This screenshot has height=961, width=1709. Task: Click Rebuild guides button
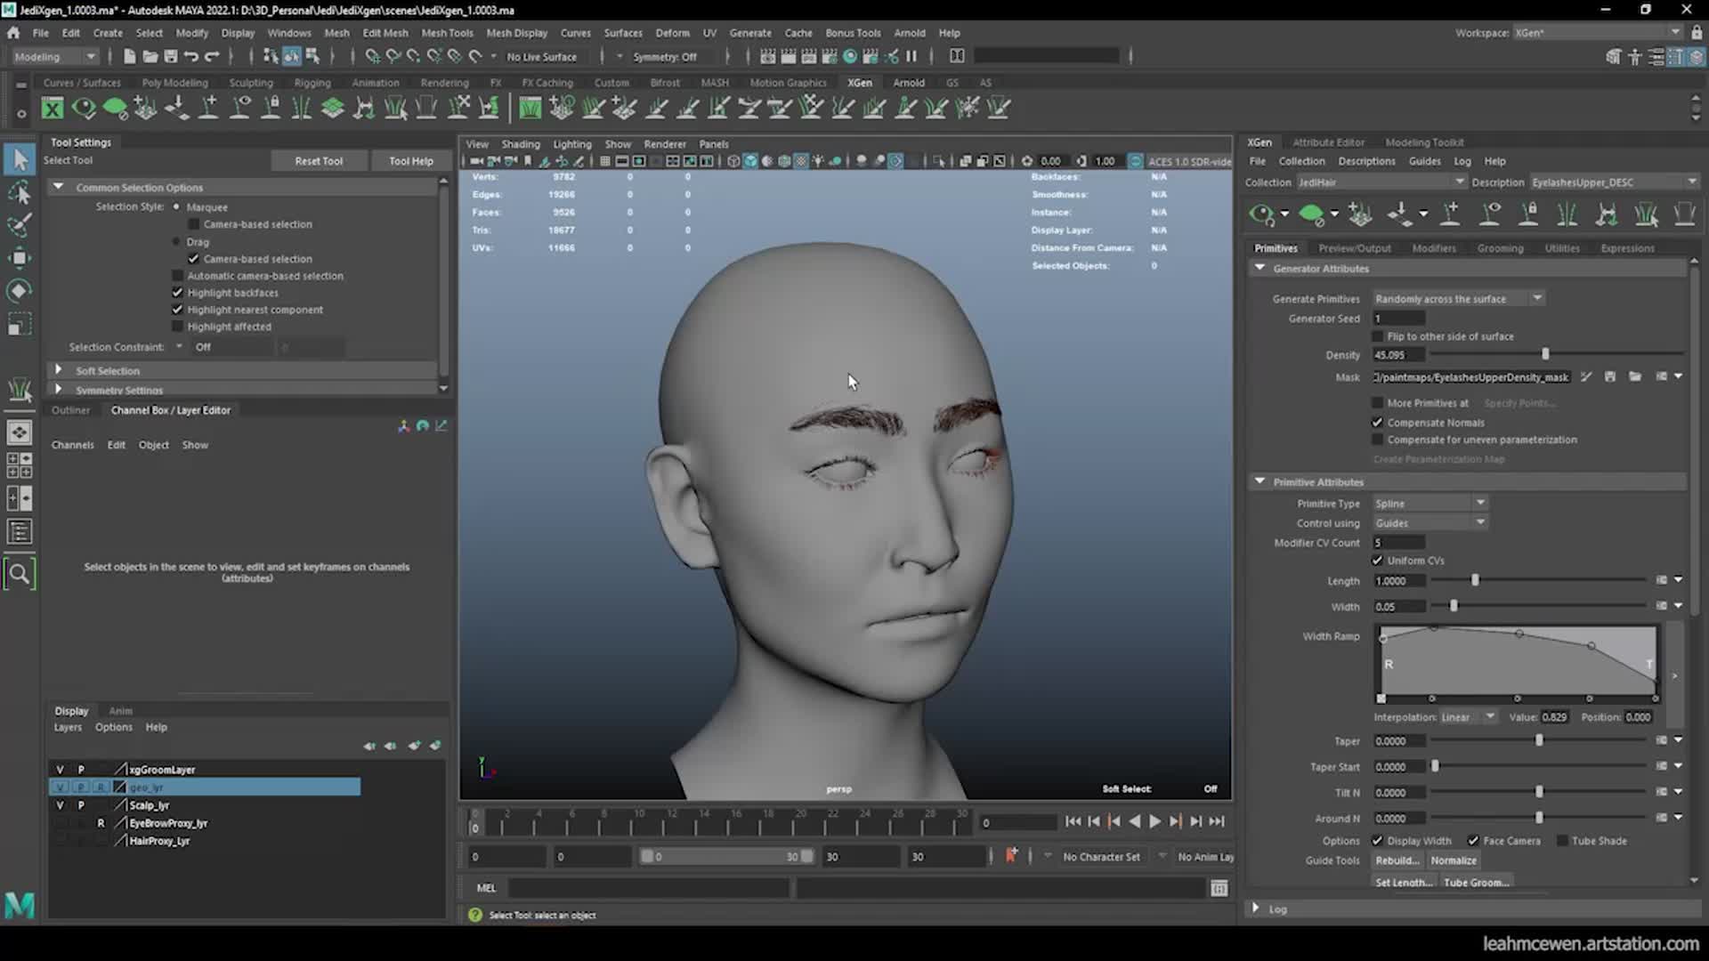(1399, 860)
